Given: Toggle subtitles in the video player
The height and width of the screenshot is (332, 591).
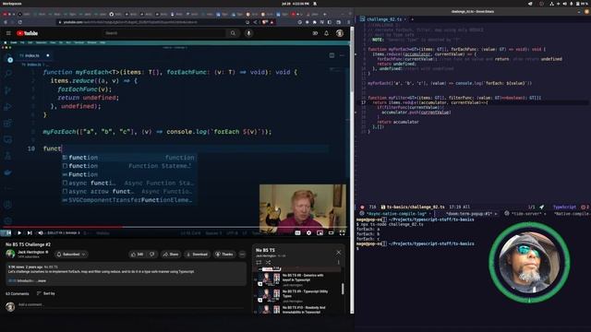Looking at the screenshot, I should click(297, 233).
